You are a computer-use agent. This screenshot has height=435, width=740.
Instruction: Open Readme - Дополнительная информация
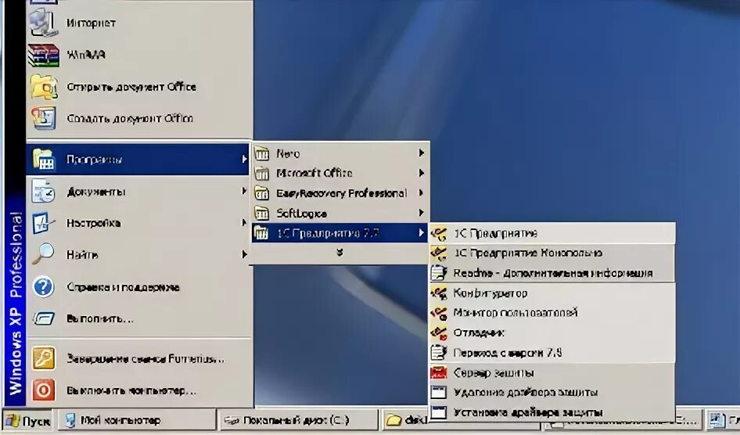552,273
